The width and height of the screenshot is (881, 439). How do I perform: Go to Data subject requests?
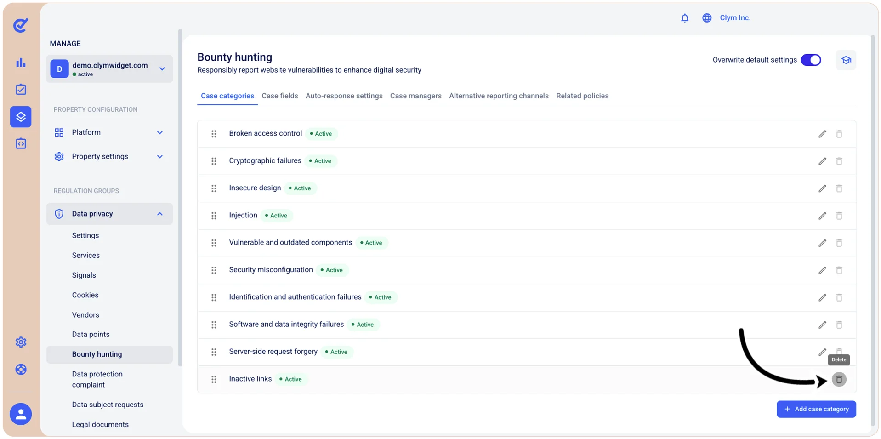[108, 405]
